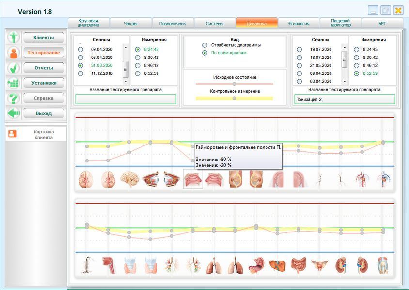Choose session 18.07.2020 radio button
This screenshot has height=290, width=409.
299,58
